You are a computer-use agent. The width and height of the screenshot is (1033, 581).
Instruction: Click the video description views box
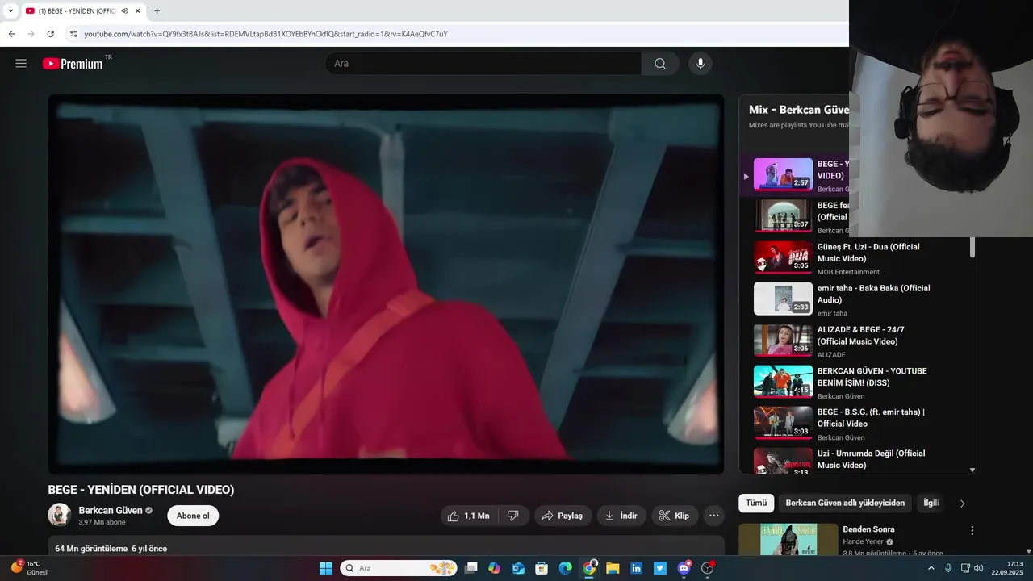point(386,546)
